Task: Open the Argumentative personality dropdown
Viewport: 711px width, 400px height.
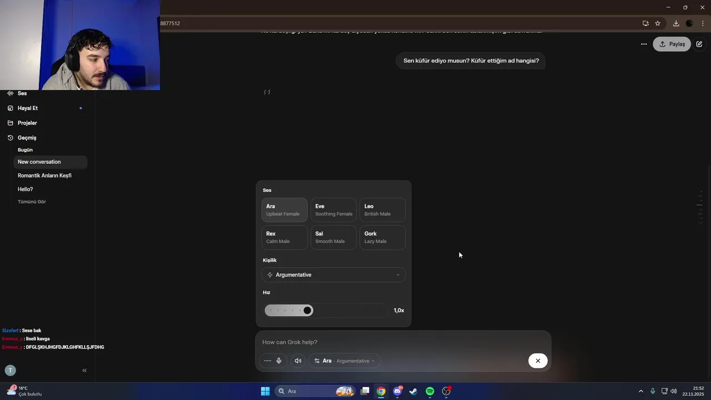Action: pyautogui.click(x=333, y=275)
